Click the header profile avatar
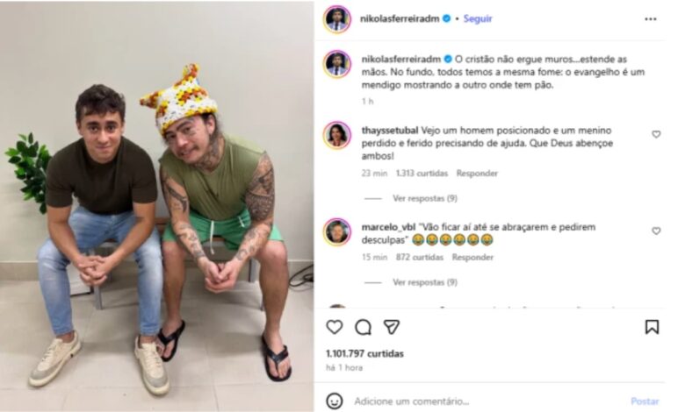The width and height of the screenshot is (685, 412). [337, 19]
